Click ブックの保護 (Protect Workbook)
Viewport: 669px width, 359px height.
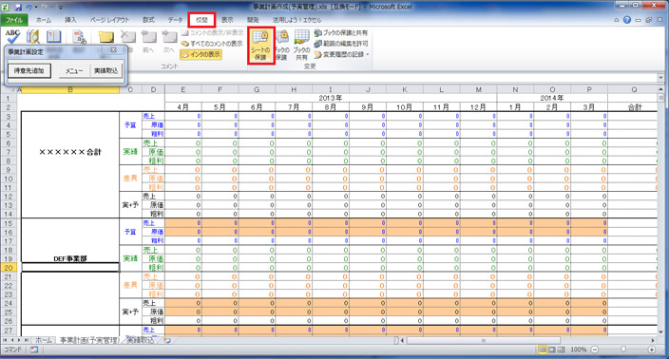(281, 46)
